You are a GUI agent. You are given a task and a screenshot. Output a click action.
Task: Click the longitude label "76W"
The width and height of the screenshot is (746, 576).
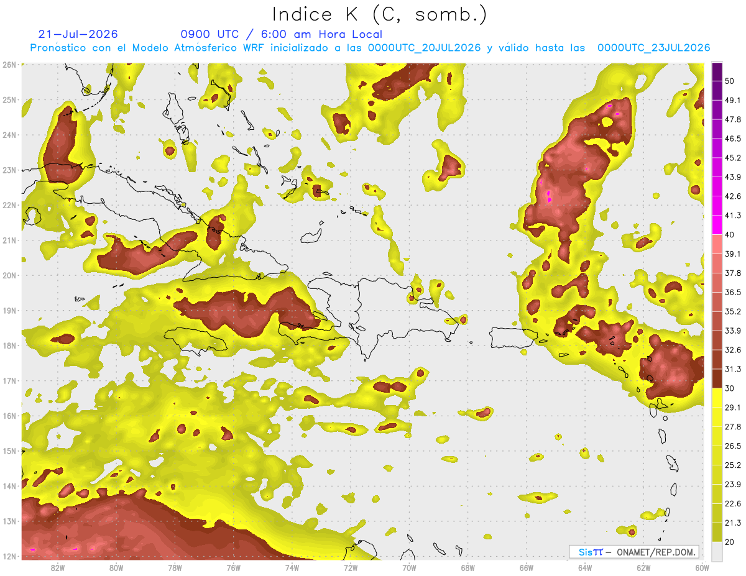(234, 568)
